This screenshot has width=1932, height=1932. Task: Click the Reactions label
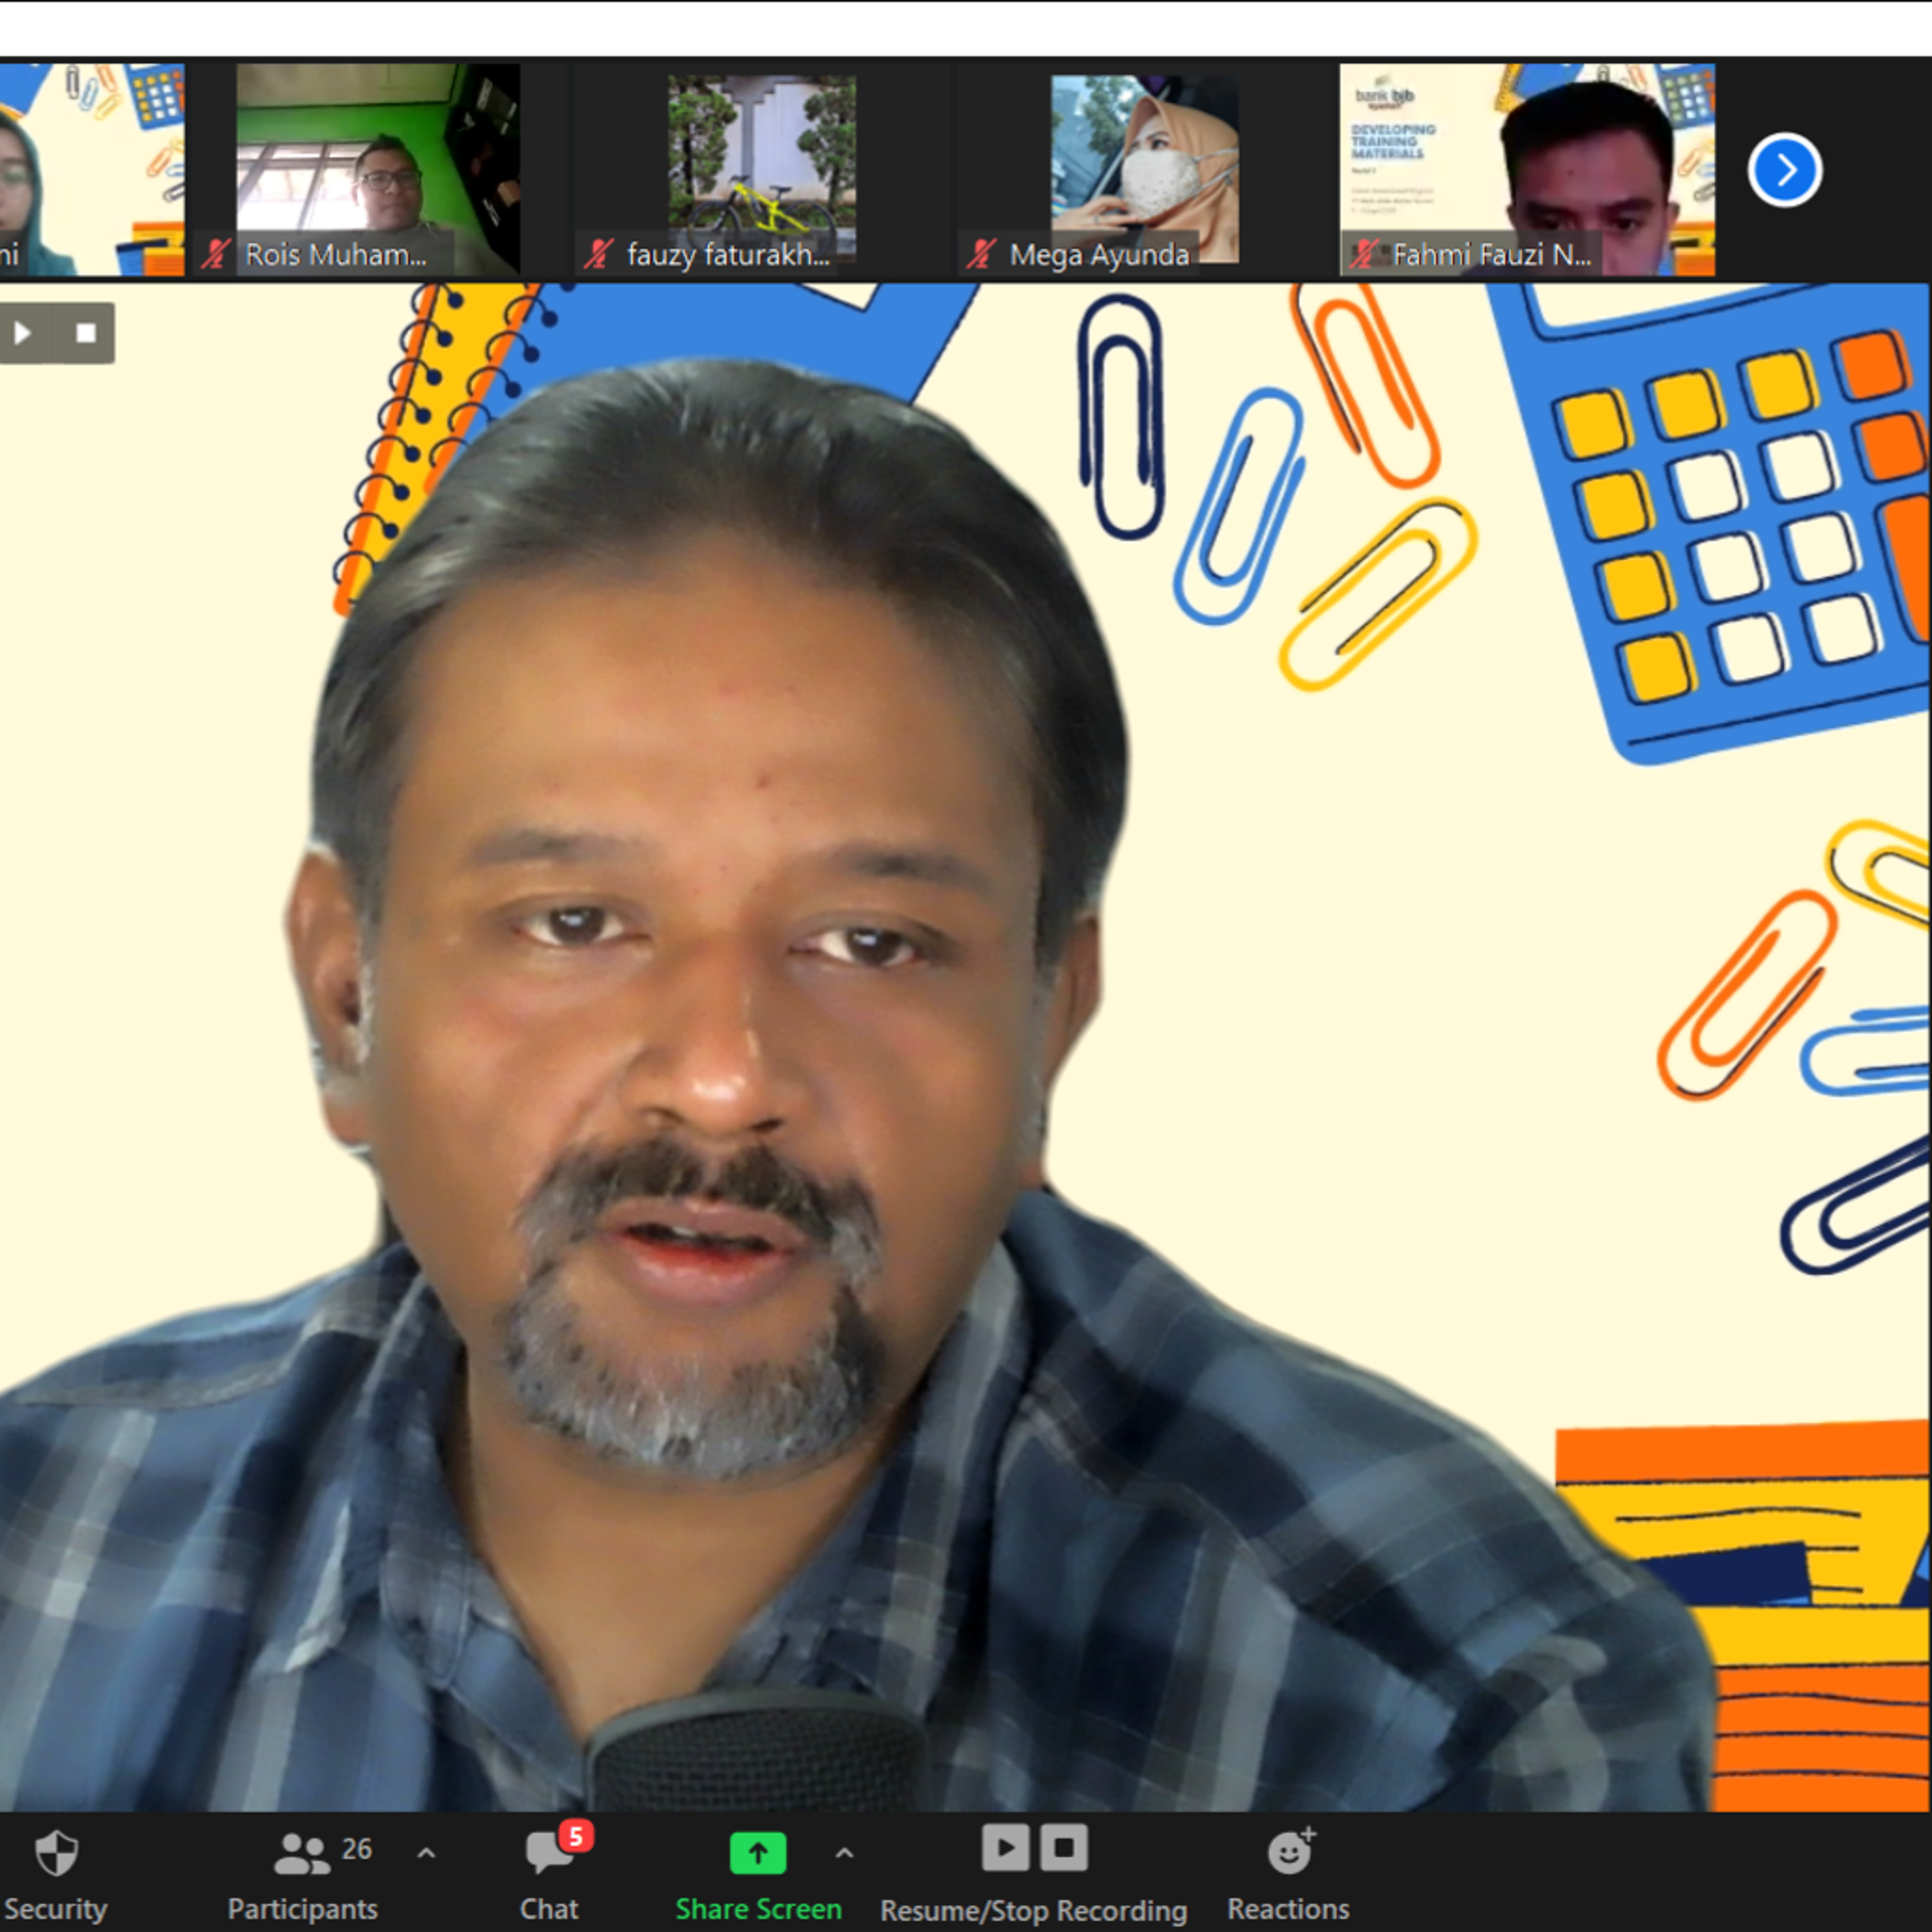click(1288, 1909)
